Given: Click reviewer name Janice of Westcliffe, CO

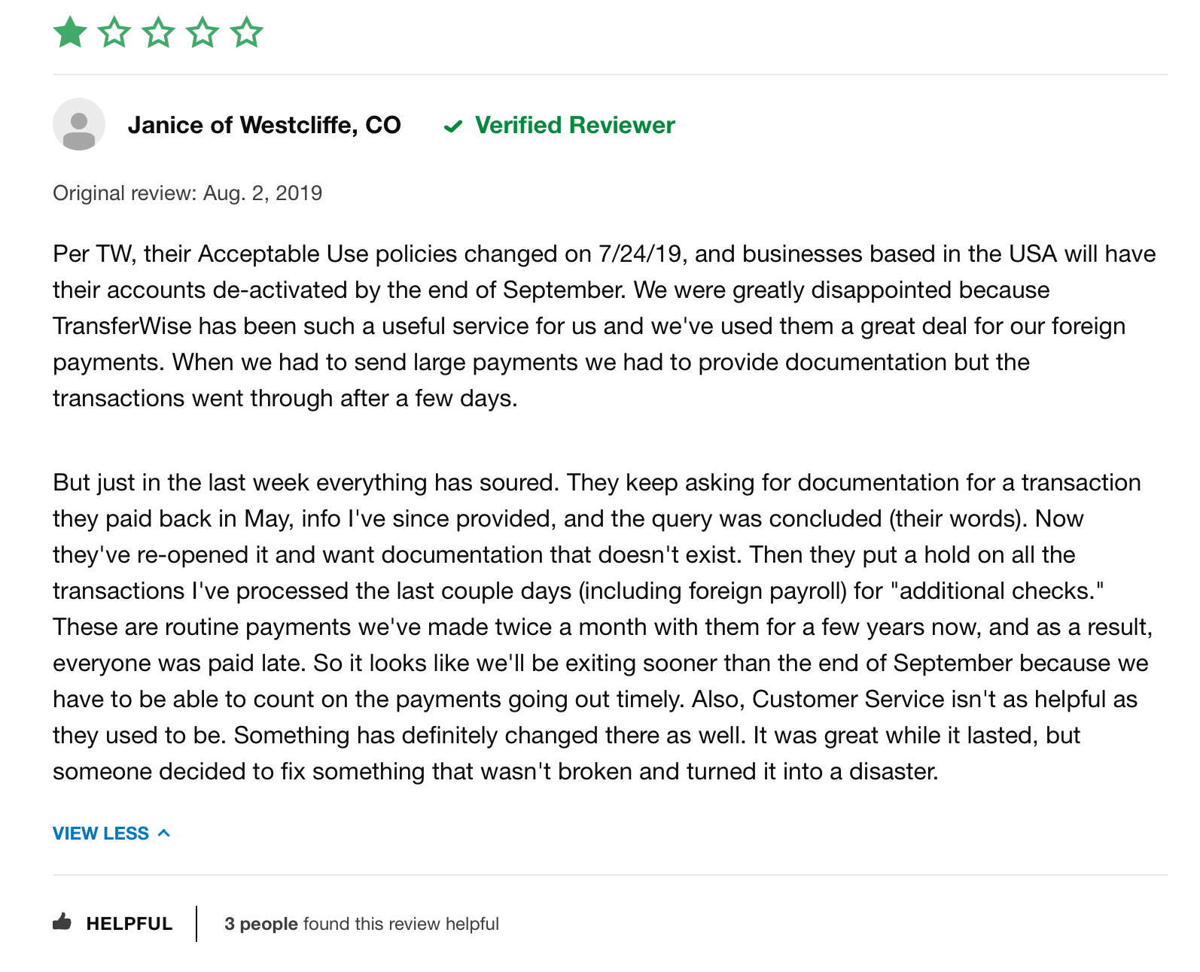Looking at the screenshot, I should pos(264,125).
